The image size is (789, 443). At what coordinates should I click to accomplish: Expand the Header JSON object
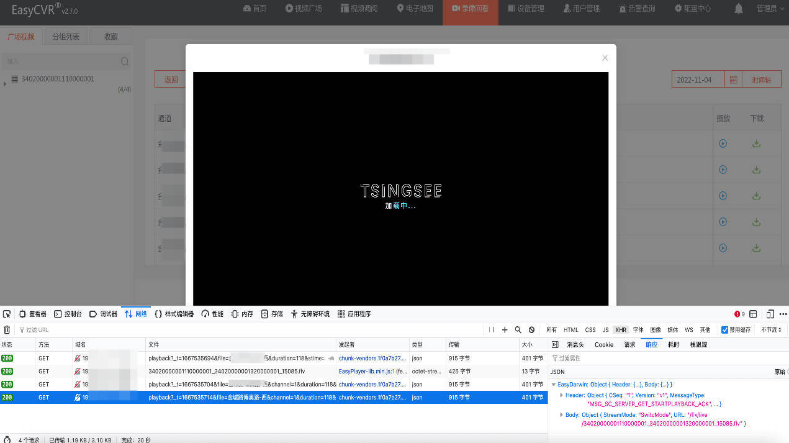(x=562, y=395)
